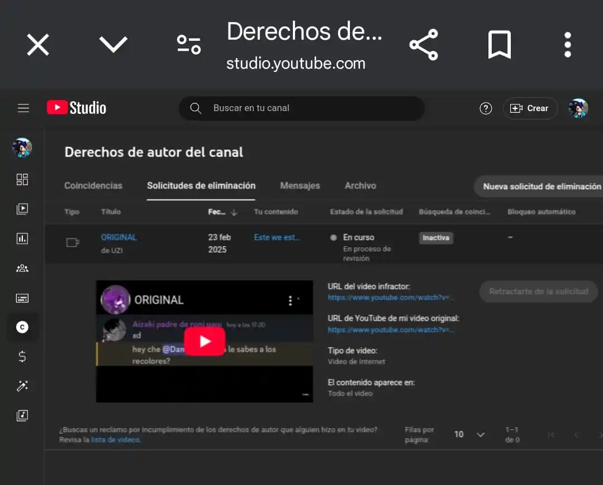
Task: Open the infringing video URL link
Action: pos(391,297)
